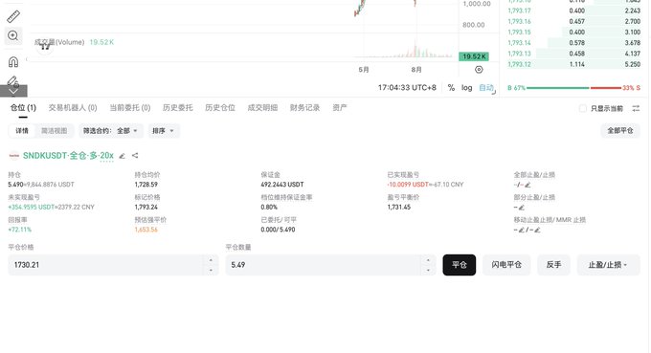Screen dimensions: 651x353
Task: Decrease 平仓价格 with down stepper
Action: (211, 270)
